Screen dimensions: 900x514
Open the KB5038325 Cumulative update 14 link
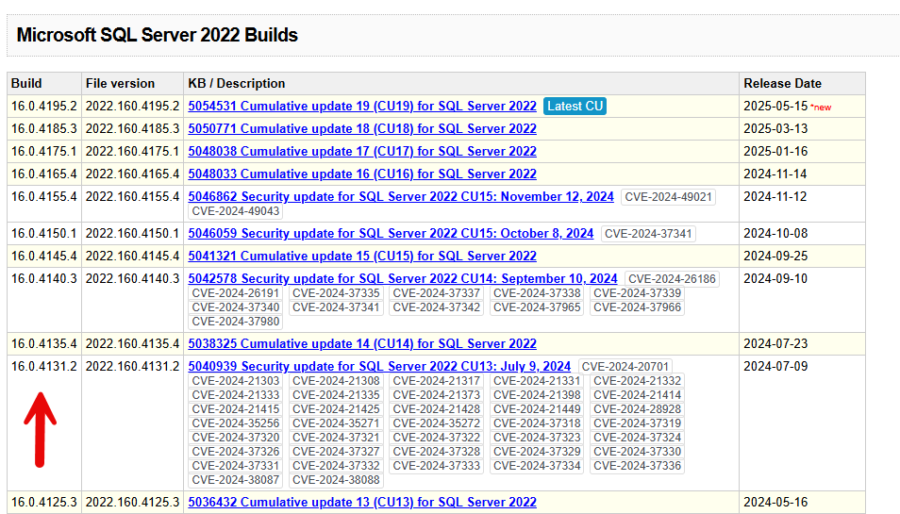[x=362, y=343]
